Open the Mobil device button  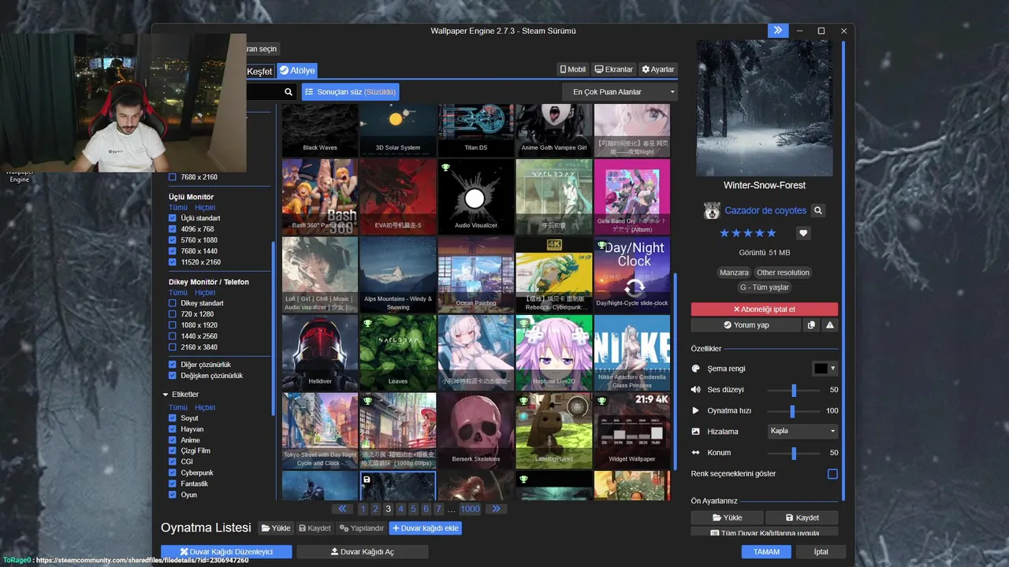pos(573,69)
